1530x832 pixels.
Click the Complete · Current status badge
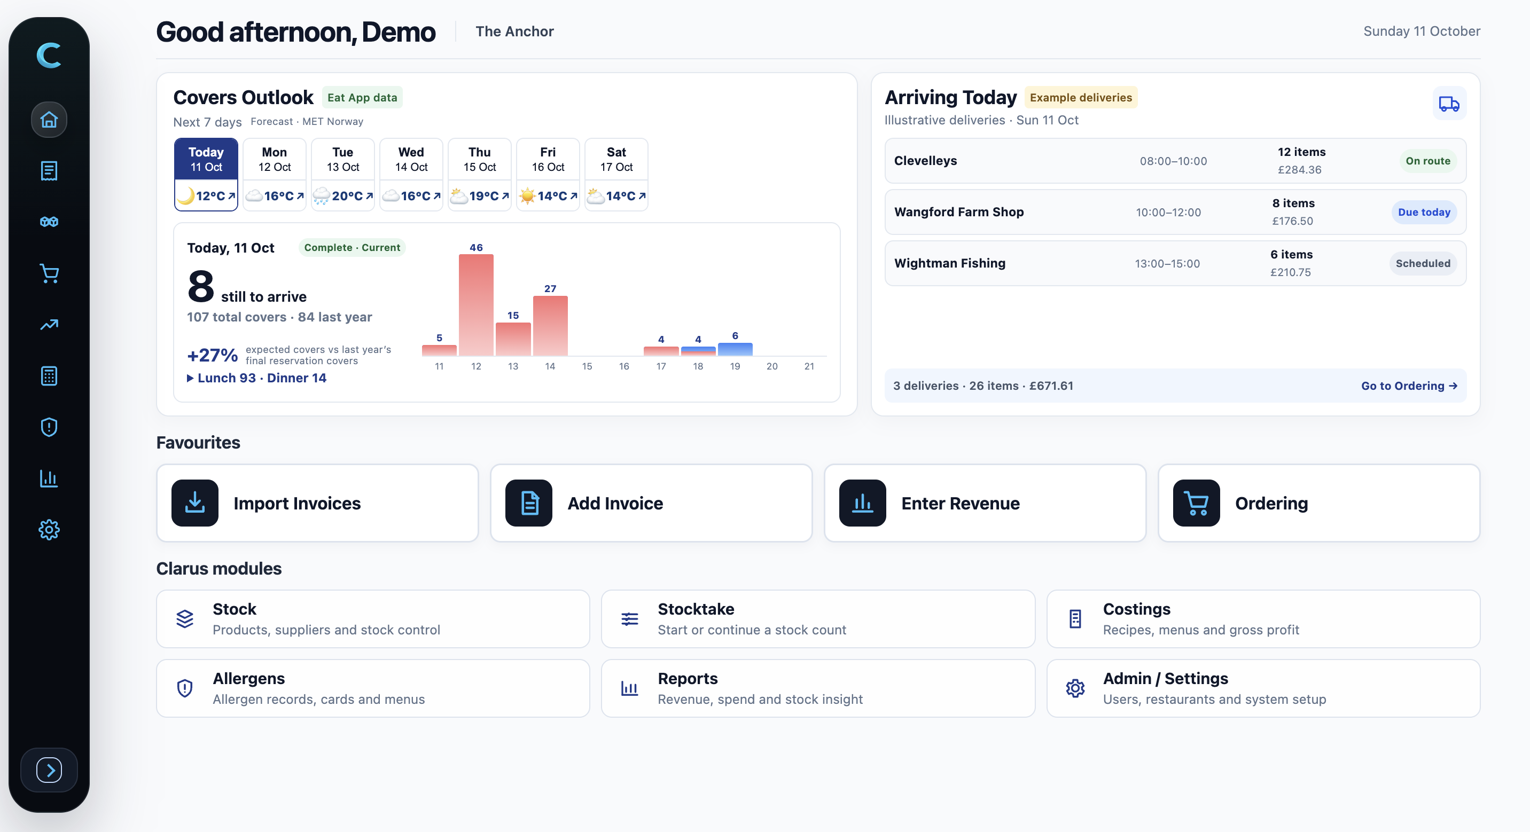pos(352,248)
